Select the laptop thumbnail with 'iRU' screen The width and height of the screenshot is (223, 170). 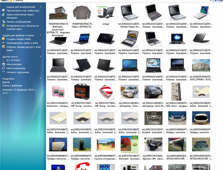177,39
